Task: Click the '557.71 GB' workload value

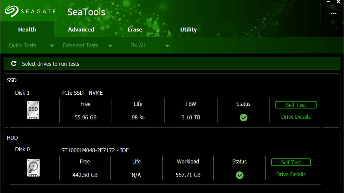Action: coord(188,175)
